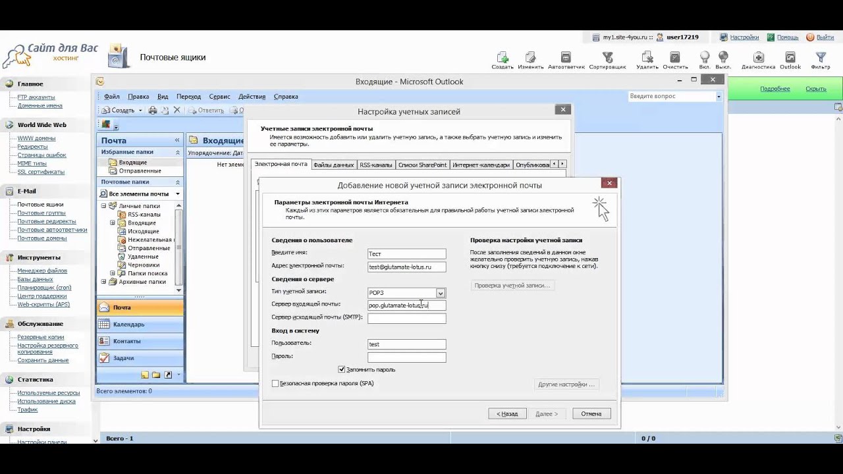Click the Пароль input field
The height and width of the screenshot is (474, 843).
pos(406,357)
